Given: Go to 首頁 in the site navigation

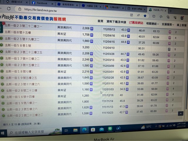Looking at the screenshot, I should pyautogui.click(x=100, y=21).
